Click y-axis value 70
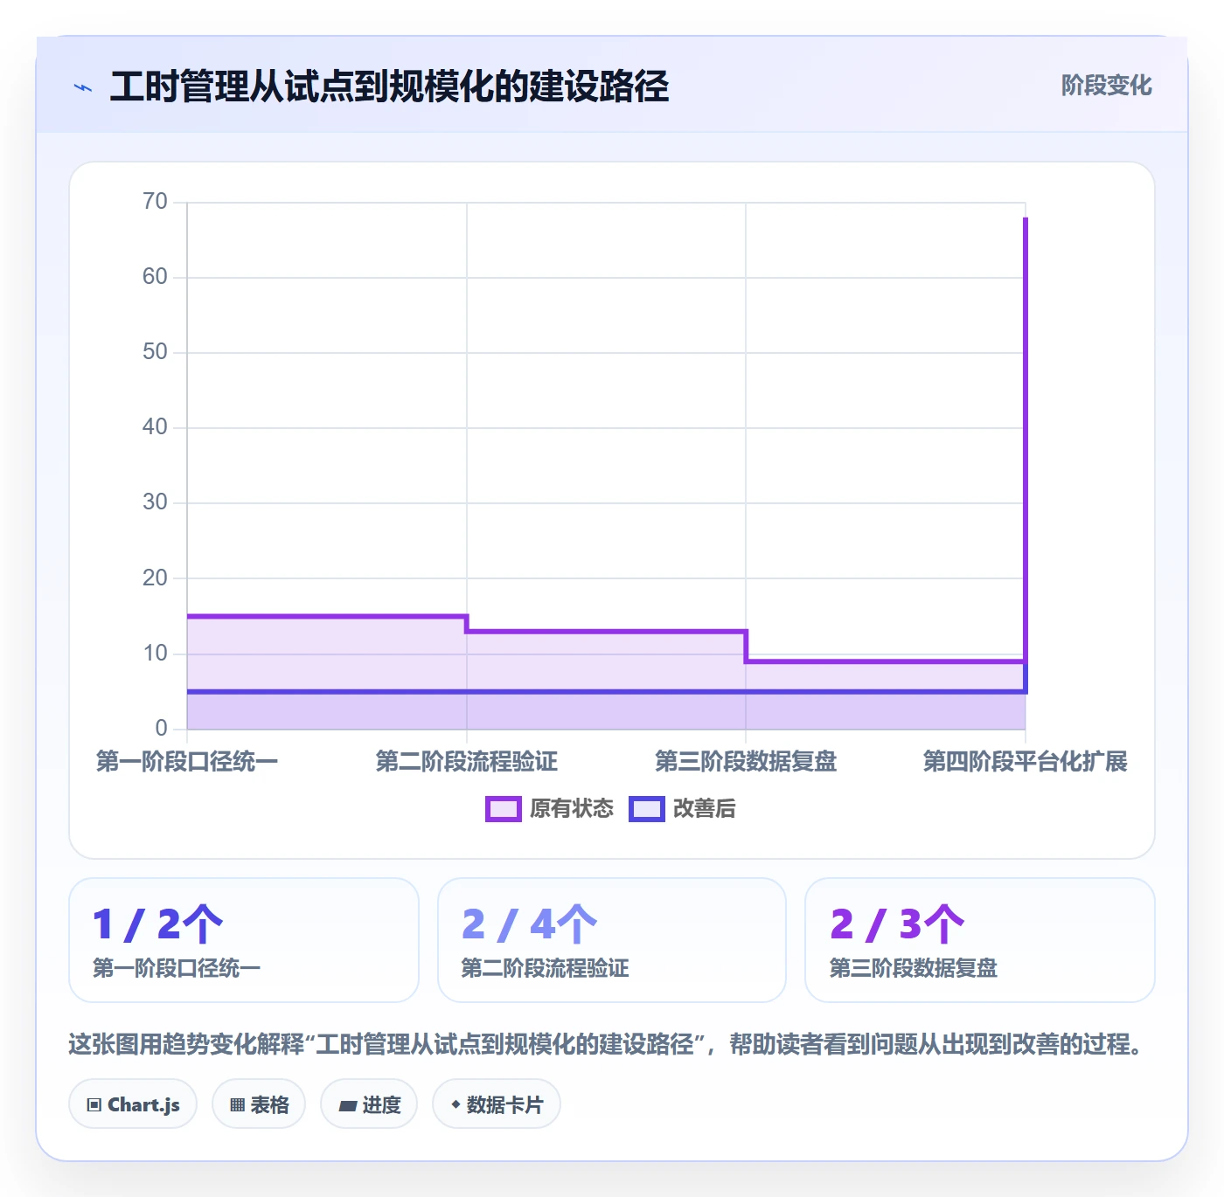 pos(155,202)
